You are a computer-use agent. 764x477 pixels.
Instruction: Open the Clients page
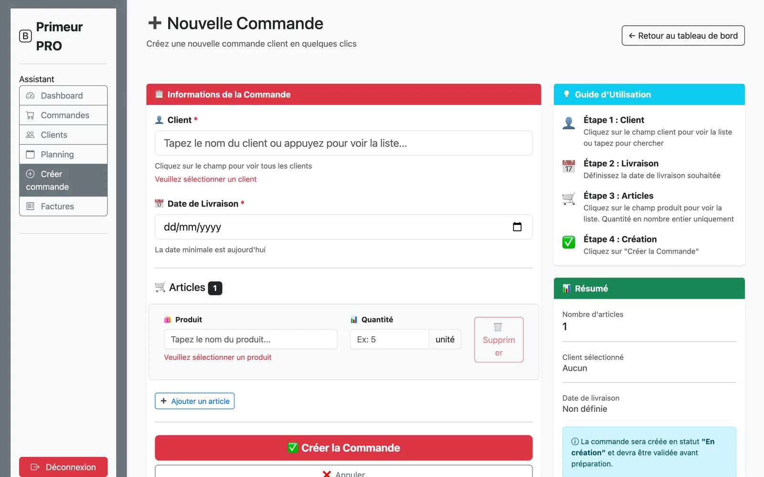[63, 135]
